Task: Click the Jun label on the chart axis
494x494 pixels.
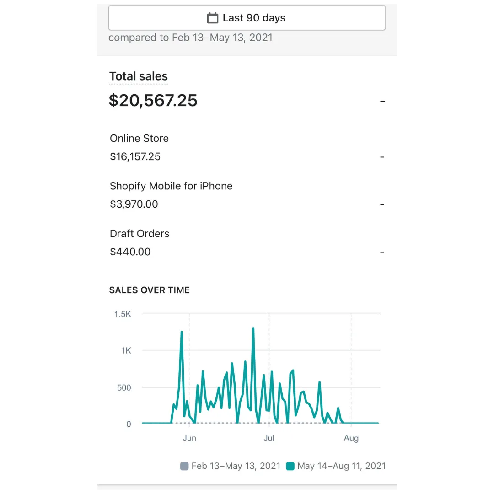Action: 189,438
